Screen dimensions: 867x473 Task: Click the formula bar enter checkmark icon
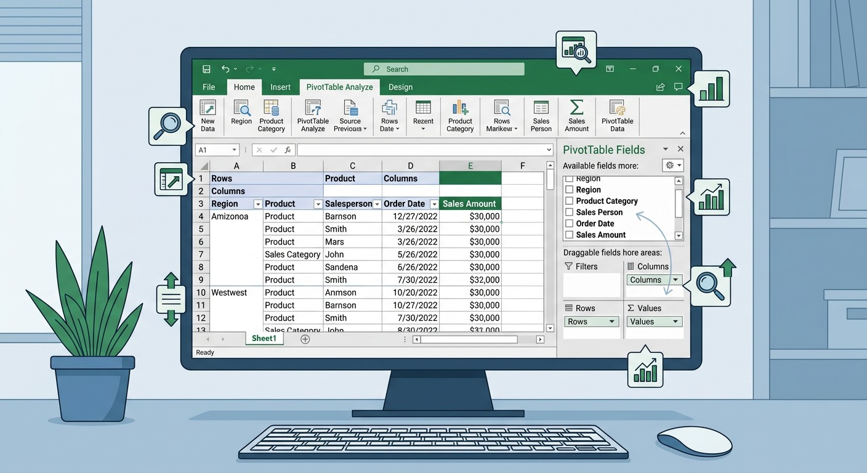pyautogui.click(x=273, y=150)
